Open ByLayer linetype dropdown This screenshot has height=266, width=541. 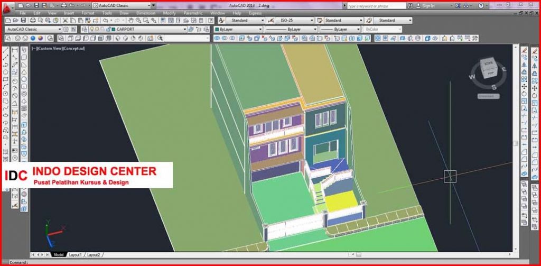point(291,30)
